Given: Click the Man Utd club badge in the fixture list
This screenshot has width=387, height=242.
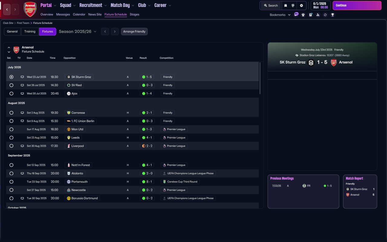Looking at the screenshot, I should coord(69,129).
